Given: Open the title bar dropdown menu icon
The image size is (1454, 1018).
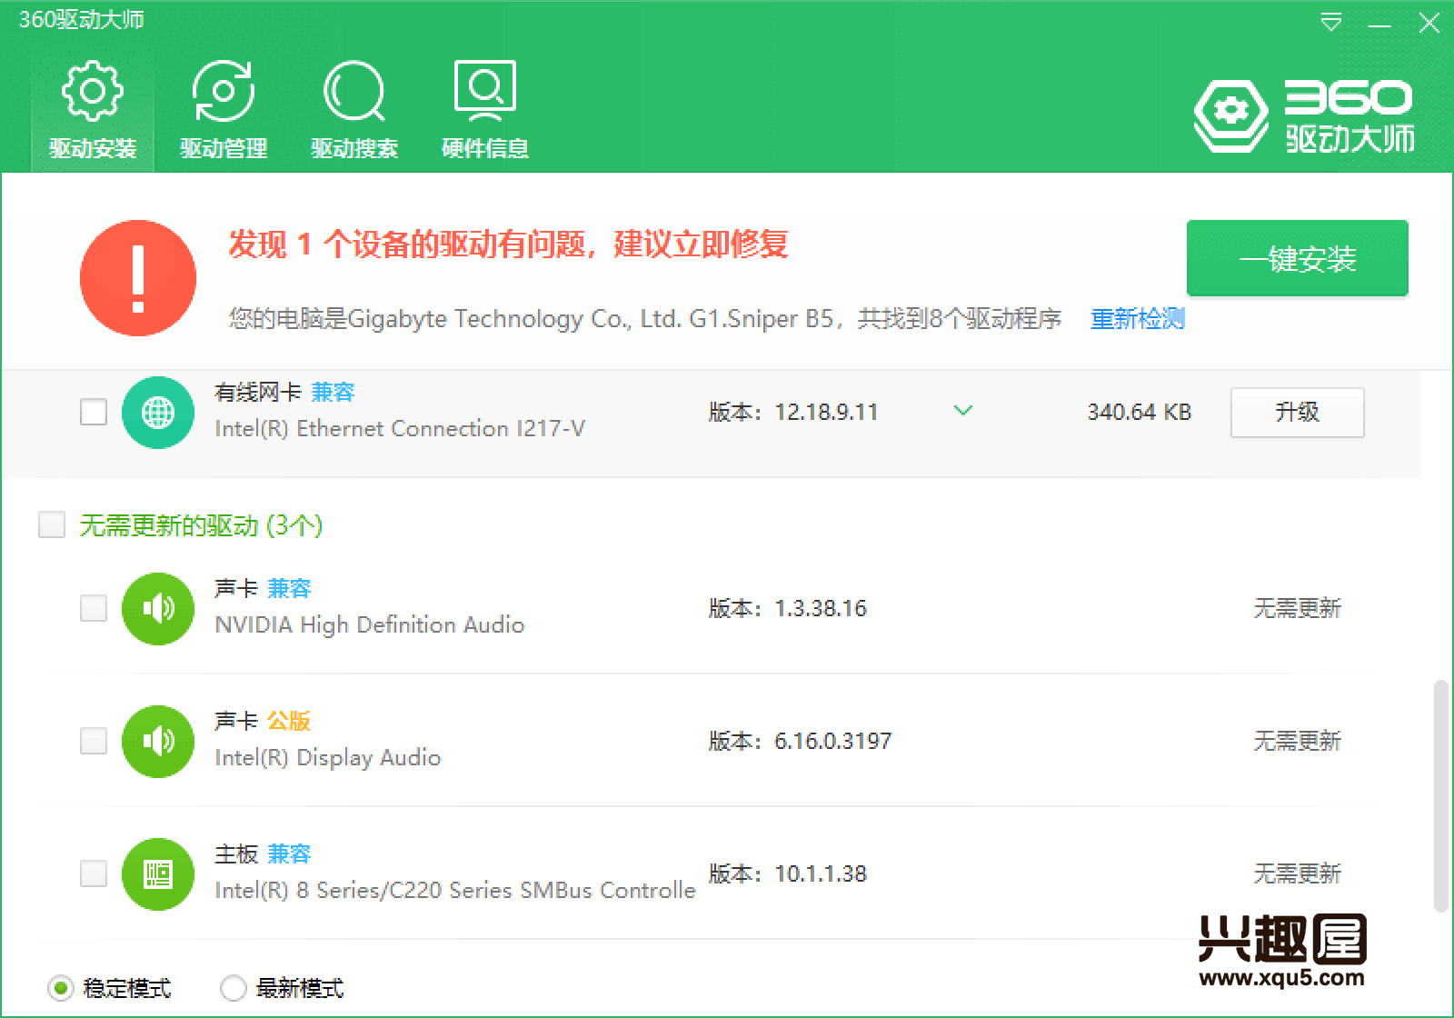Looking at the screenshot, I should pyautogui.click(x=1331, y=23).
